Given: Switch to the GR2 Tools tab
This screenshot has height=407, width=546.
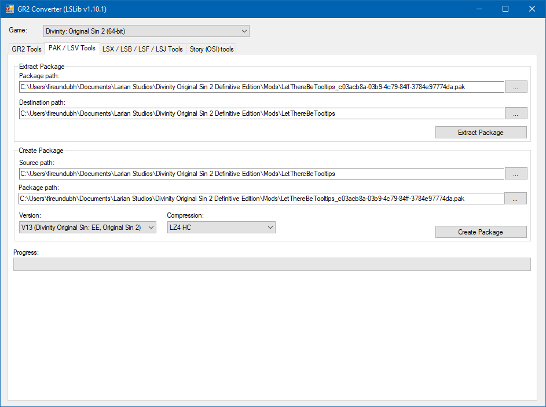Looking at the screenshot, I should click(27, 49).
